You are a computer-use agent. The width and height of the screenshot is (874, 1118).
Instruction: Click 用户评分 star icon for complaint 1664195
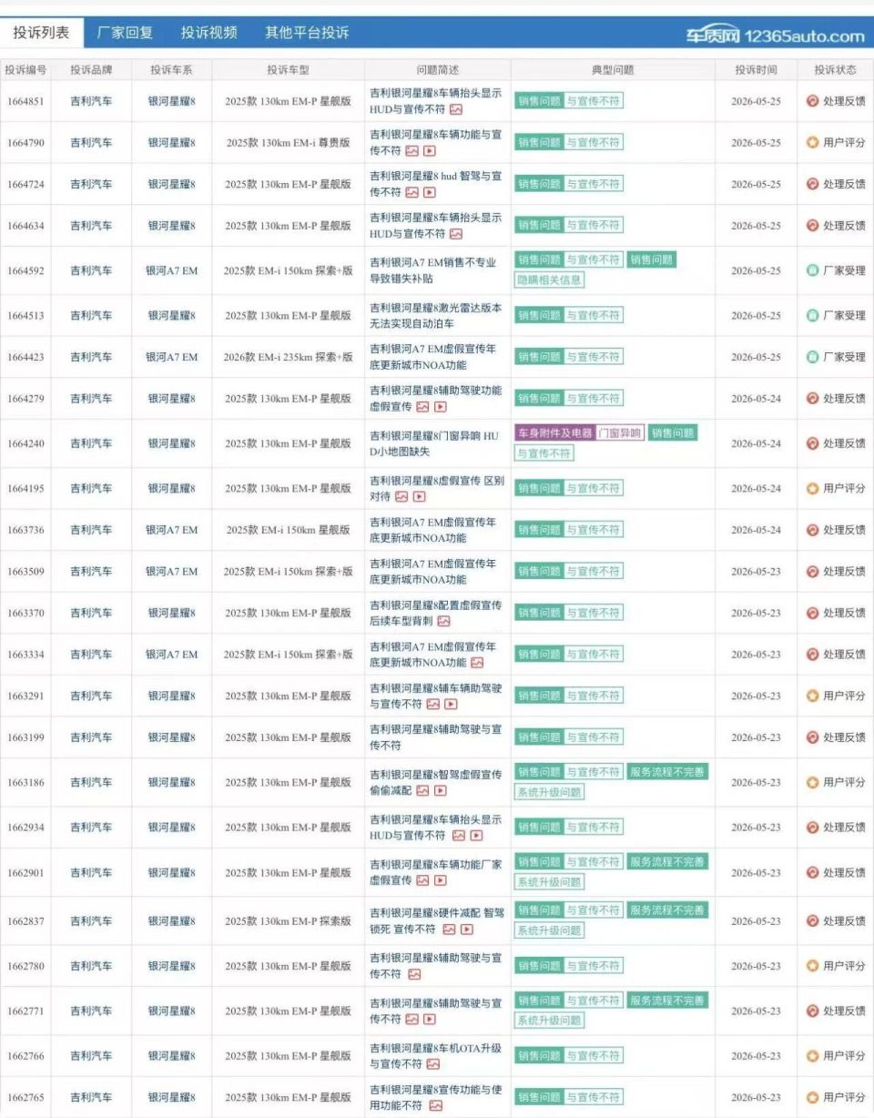pos(813,489)
